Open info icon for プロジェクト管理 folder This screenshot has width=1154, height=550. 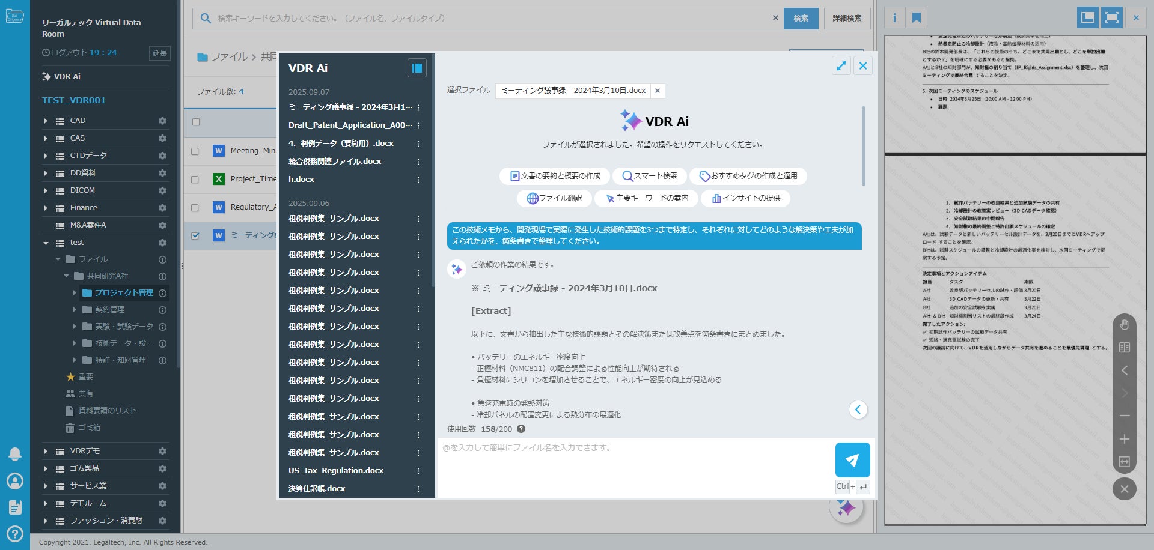(x=162, y=293)
